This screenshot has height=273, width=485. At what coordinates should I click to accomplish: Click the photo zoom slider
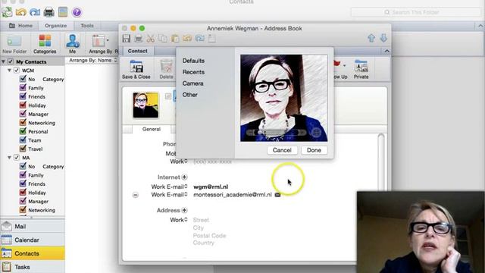point(276,133)
